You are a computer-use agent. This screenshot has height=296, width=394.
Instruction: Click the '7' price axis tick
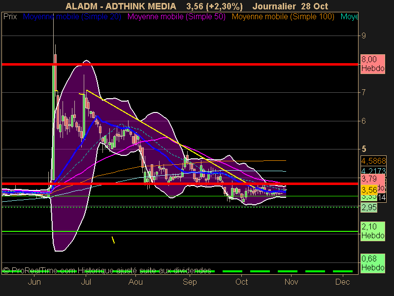click(363, 92)
